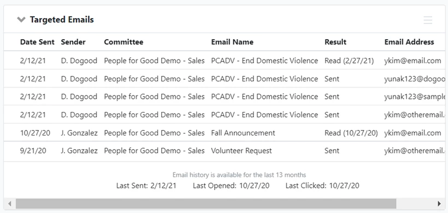Click the Targeted Emails panel title
This screenshot has height=213, width=448.
(62, 20)
